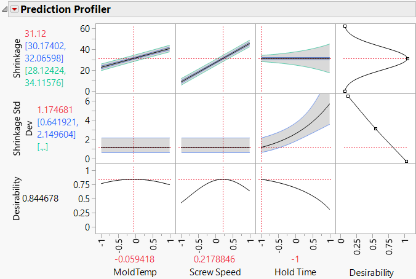The width and height of the screenshot is (416, 279).
Task: Click the Shrinkage predicted value 31.12
Action: 36,34
